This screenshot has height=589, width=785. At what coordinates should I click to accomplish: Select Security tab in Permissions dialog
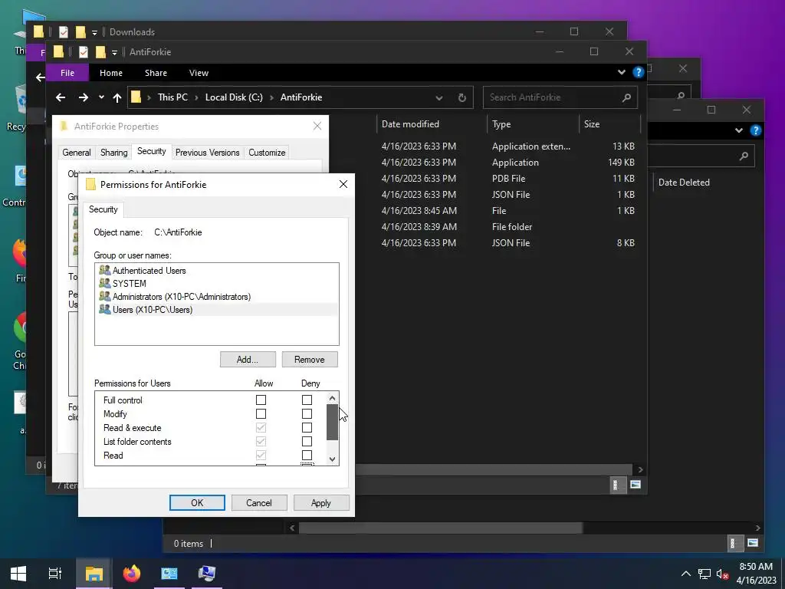point(103,209)
